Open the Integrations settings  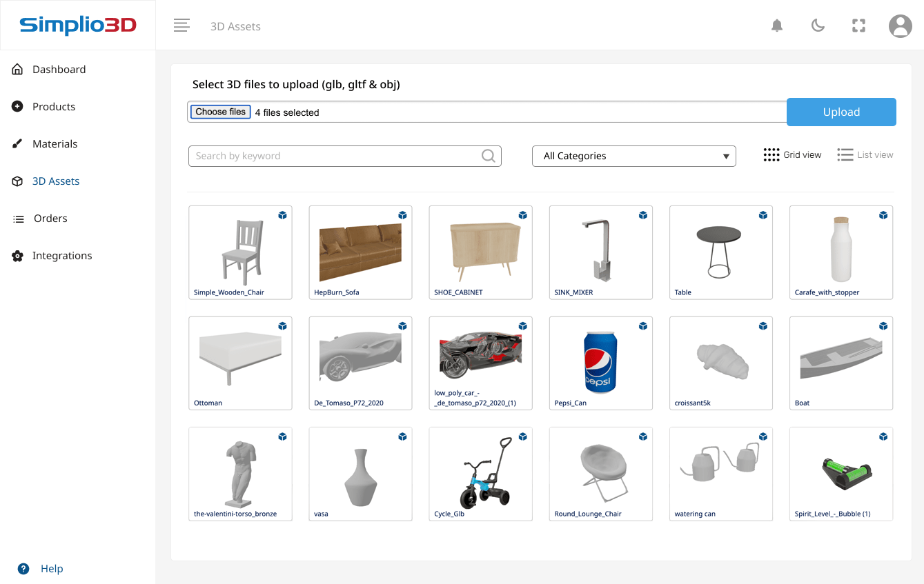62,255
